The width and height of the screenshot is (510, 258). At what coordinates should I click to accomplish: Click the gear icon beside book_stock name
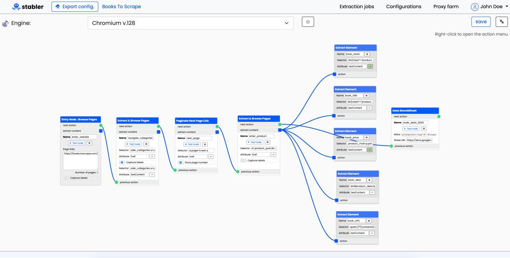[367, 54]
